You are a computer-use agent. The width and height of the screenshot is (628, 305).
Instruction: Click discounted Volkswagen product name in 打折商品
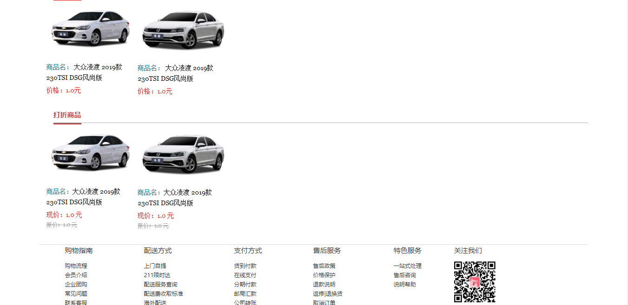click(174, 198)
